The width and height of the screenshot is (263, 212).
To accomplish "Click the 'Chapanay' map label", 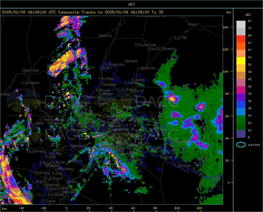I will click(124, 114).
